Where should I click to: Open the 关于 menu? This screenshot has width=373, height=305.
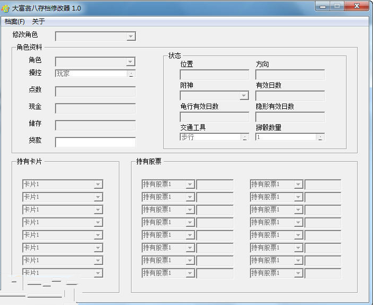click(38, 22)
